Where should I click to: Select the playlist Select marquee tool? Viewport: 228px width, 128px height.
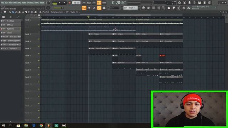[x=29, y=12]
